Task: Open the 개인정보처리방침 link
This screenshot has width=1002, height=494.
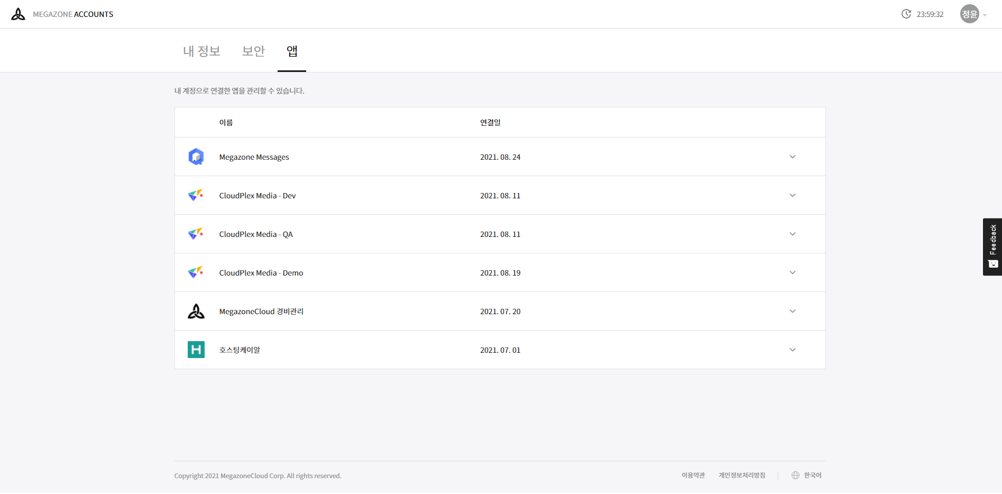Action: [742, 475]
